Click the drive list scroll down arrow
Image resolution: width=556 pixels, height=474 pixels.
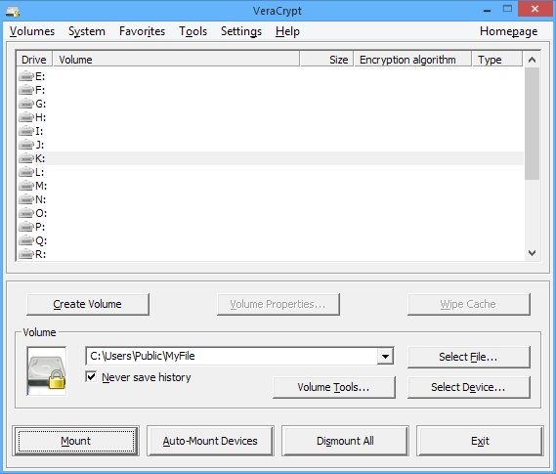click(532, 253)
